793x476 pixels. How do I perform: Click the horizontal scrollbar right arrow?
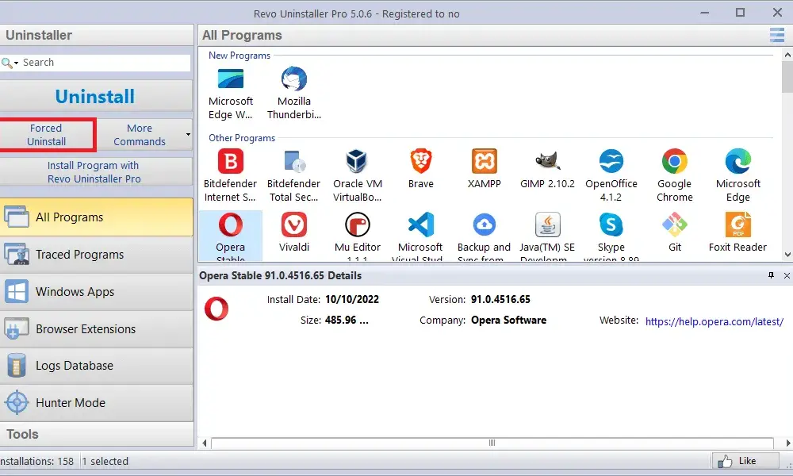tap(787, 443)
